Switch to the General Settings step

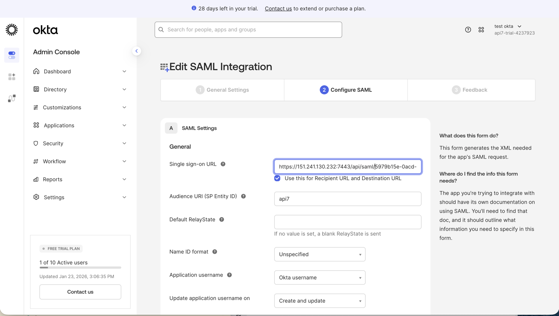tap(222, 90)
